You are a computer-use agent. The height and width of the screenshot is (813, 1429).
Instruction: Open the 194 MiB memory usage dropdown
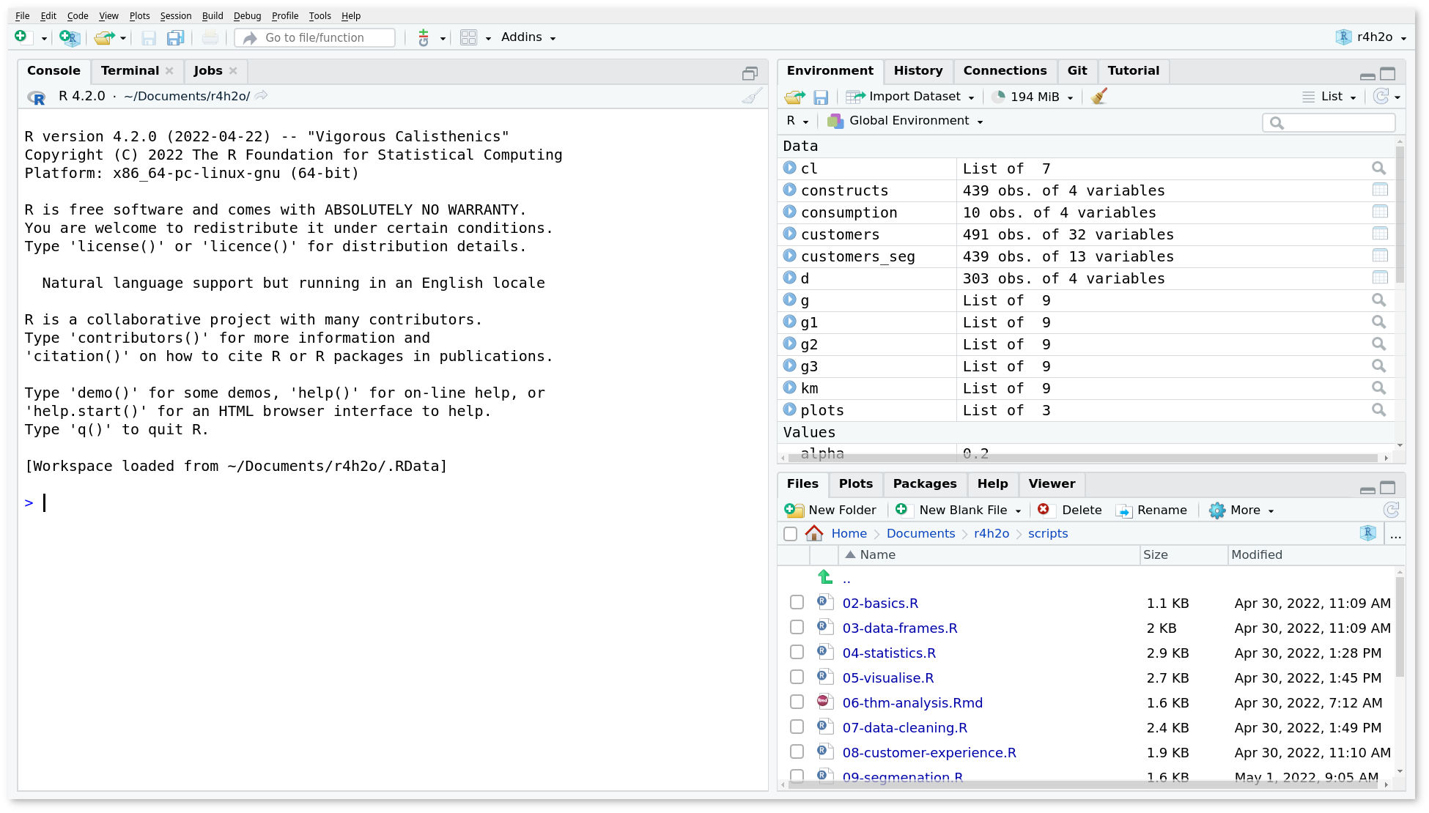coord(1032,97)
